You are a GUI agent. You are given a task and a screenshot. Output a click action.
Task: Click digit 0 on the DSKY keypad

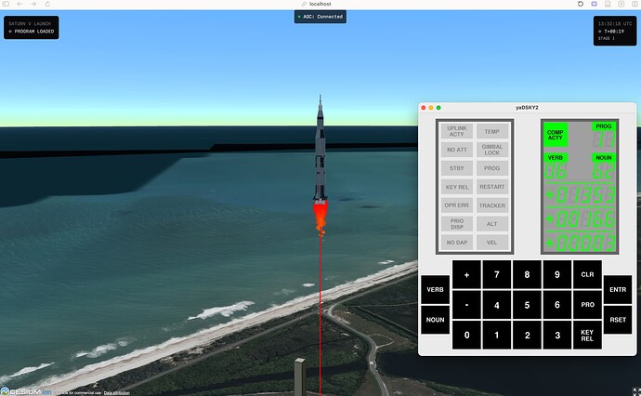click(466, 335)
